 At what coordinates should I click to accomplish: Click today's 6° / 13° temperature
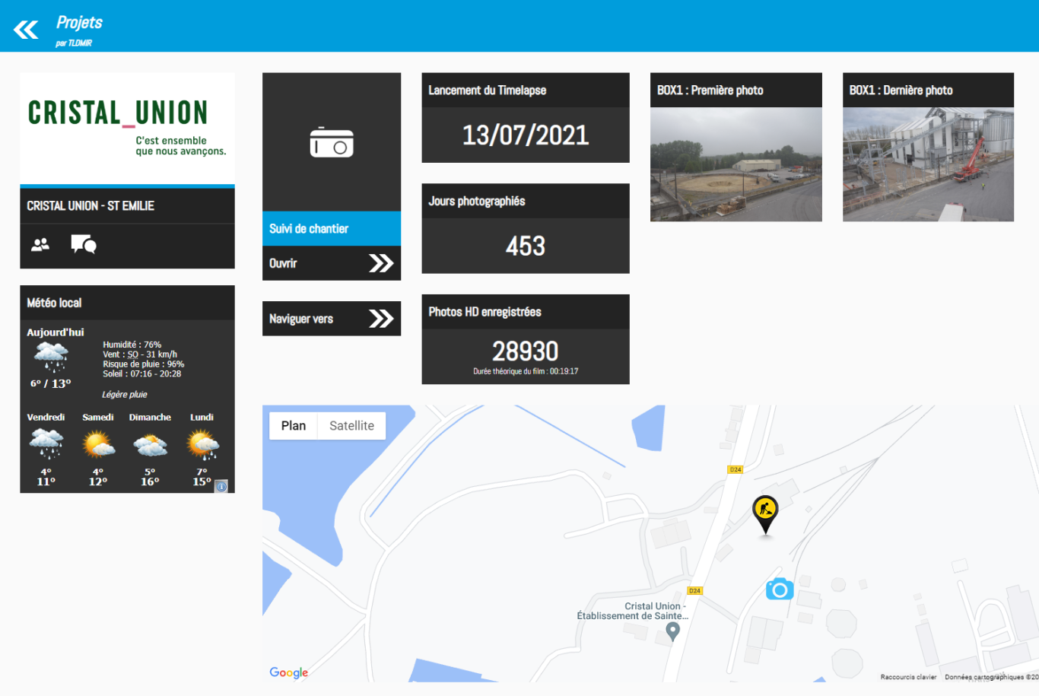[51, 383]
